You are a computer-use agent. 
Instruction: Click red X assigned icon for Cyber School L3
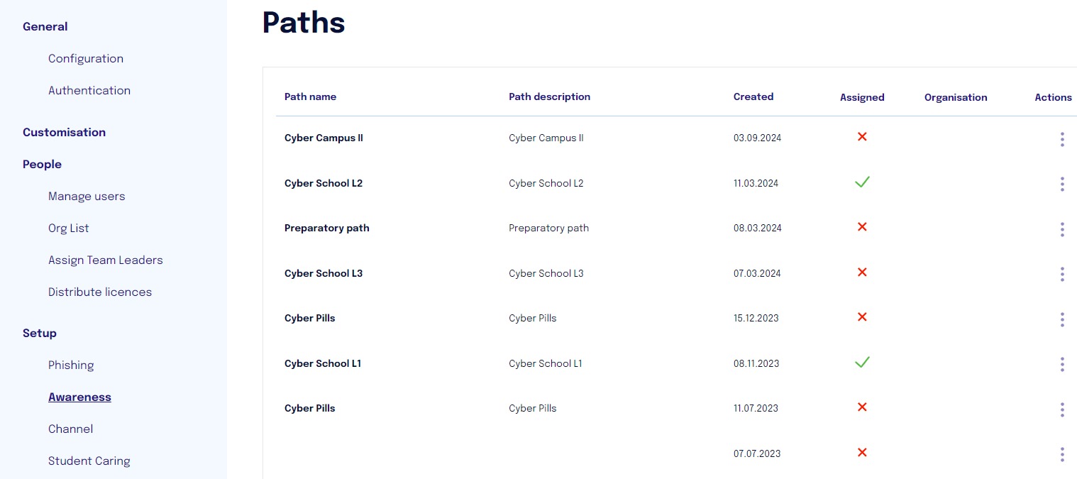coord(862,272)
